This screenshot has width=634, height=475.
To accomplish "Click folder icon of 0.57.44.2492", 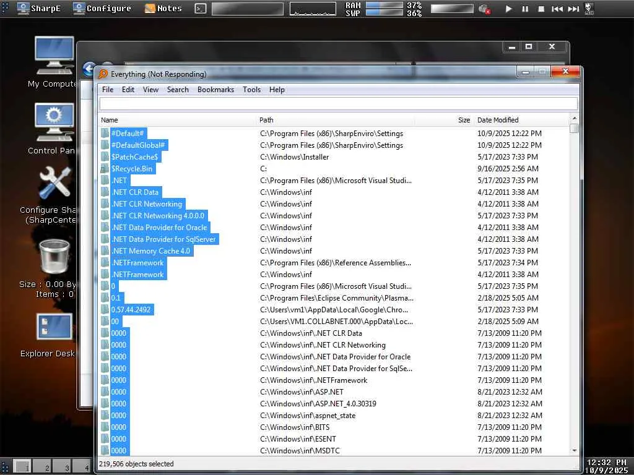I will click(x=105, y=310).
